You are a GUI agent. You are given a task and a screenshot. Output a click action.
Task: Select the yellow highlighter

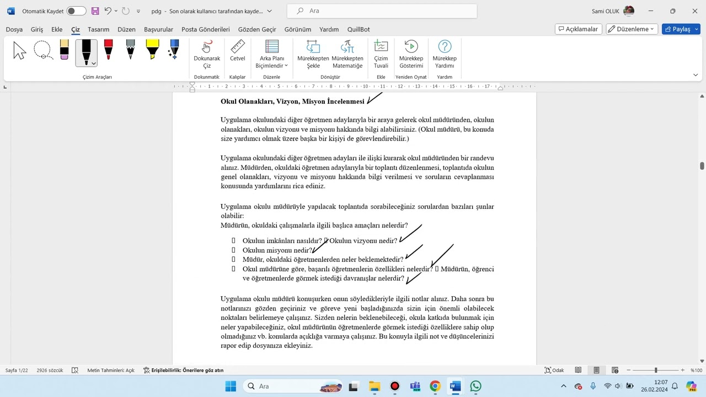(x=152, y=50)
